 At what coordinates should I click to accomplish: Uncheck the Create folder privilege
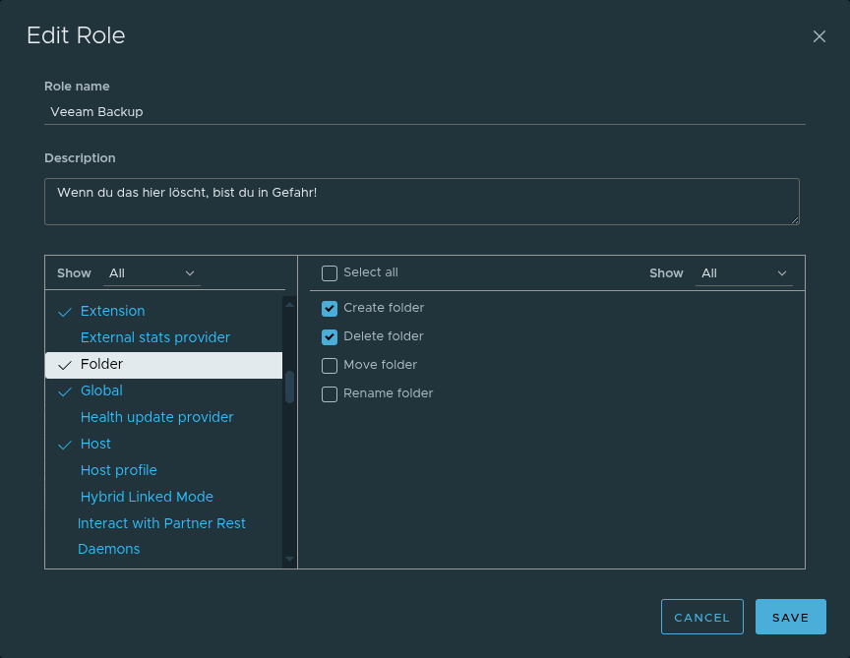click(x=330, y=309)
